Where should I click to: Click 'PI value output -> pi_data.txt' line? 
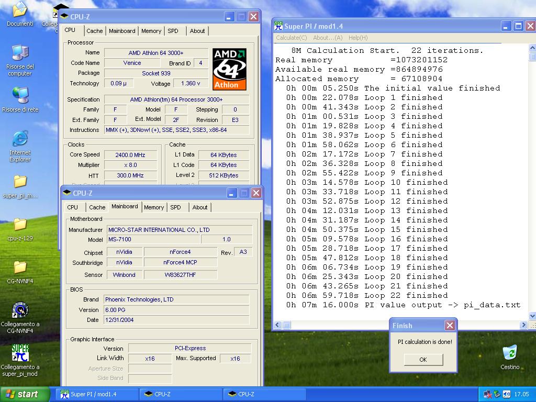pyautogui.click(x=404, y=305)
